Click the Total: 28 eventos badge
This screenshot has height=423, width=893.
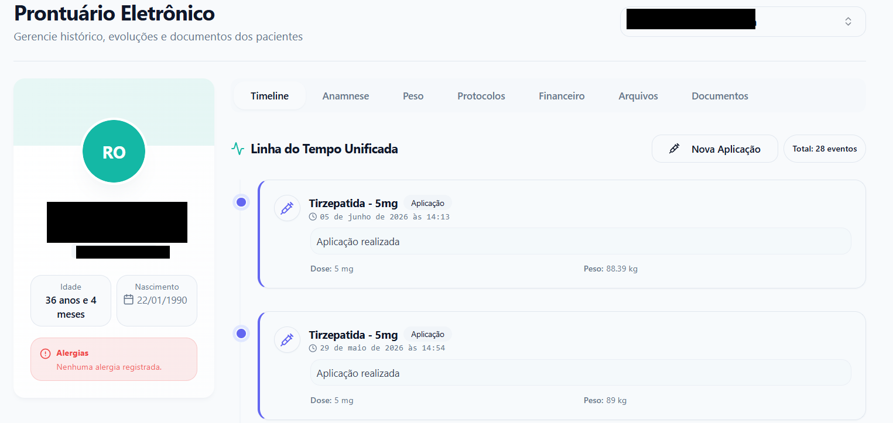coord(824,149)
